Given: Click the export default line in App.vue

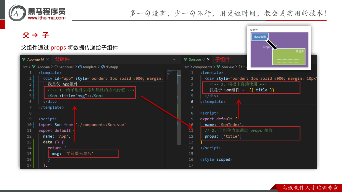Looking at the screenshot, I should pyautogui.click(x=57, y=131).
